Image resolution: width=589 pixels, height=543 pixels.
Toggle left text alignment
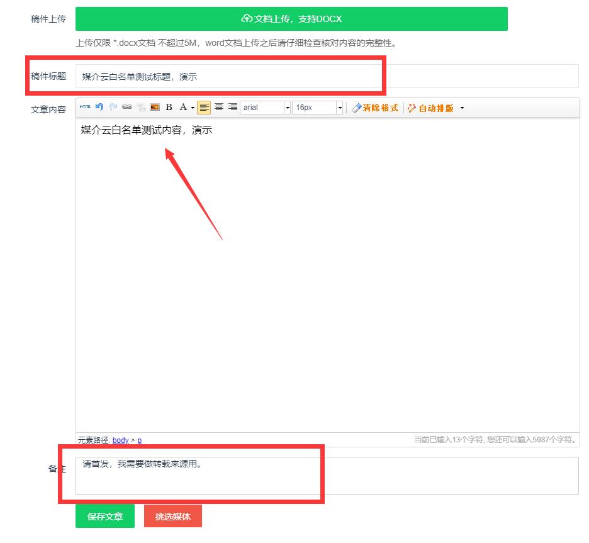click(203, 108)
